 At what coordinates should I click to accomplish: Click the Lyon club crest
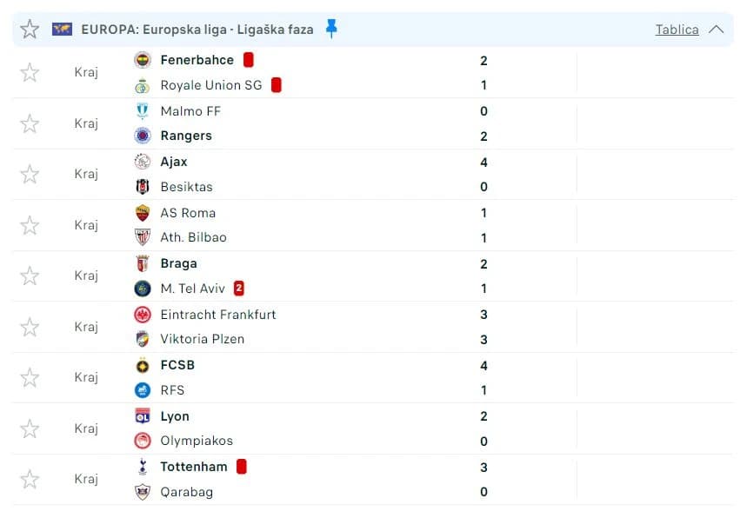pos(143,416)
